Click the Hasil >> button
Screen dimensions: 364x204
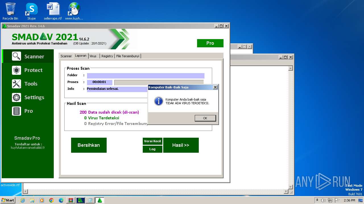[181, 145]
